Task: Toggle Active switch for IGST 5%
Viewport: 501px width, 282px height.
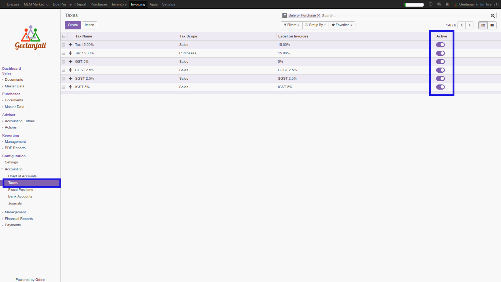Action: pyautogui.click(x=440, y=87)
